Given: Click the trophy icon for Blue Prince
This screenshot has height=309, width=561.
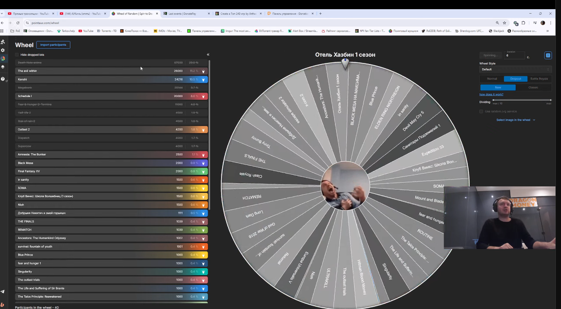Looking at the screenshot, I should pyautogui.click(x=203, y=255).
